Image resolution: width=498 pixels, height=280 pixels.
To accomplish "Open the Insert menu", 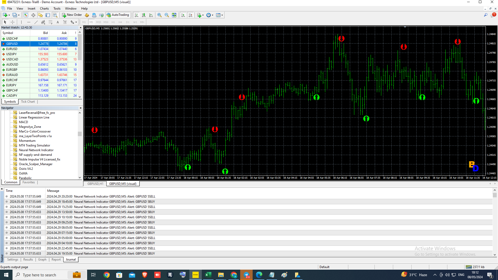I will pos(31,8).
